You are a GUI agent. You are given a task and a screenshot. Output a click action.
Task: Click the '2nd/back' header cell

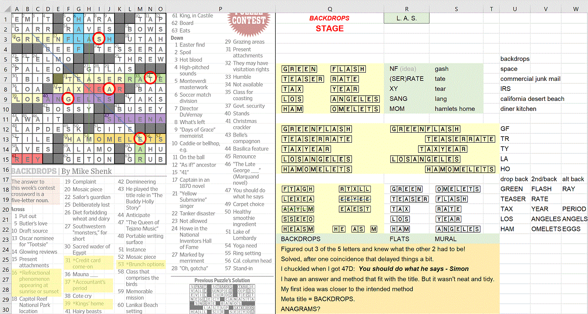tap(545, 179)
